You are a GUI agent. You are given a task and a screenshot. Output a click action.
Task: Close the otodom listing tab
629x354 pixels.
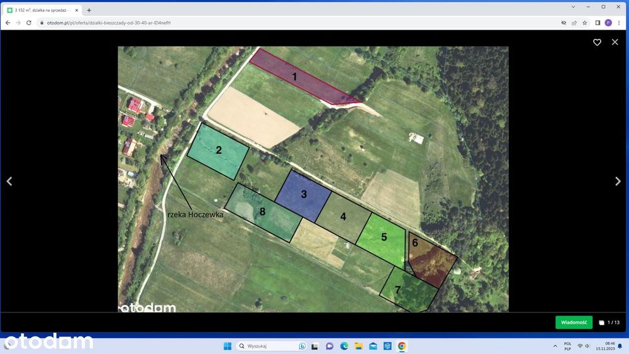click(x=77, y=10)
